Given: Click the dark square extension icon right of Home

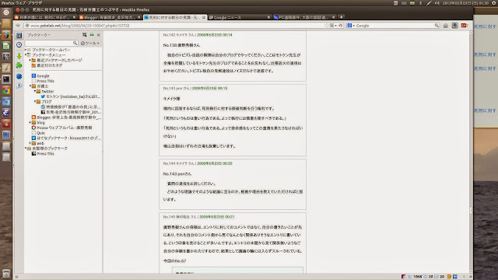Looking at the screenshot, I should pyautogui.click(x=454, y=26).
